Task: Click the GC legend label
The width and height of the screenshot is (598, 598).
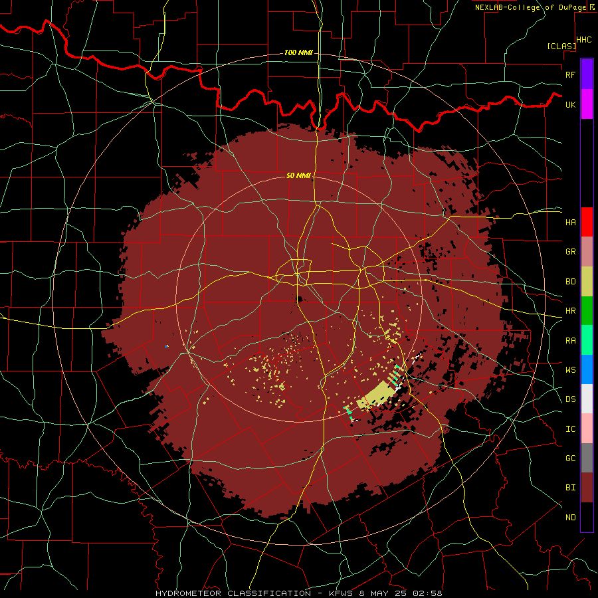Action: point(570,458)
